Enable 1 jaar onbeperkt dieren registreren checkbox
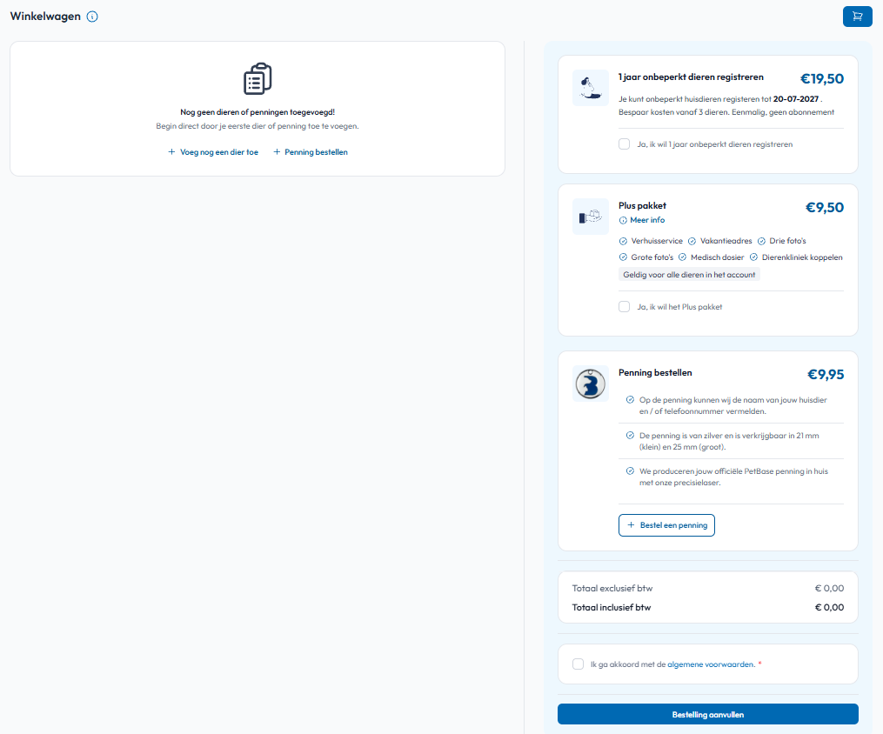Viewport: 883px width, 734px height. 624,144
